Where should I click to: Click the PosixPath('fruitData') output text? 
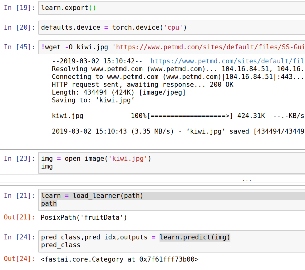point(84,217)
